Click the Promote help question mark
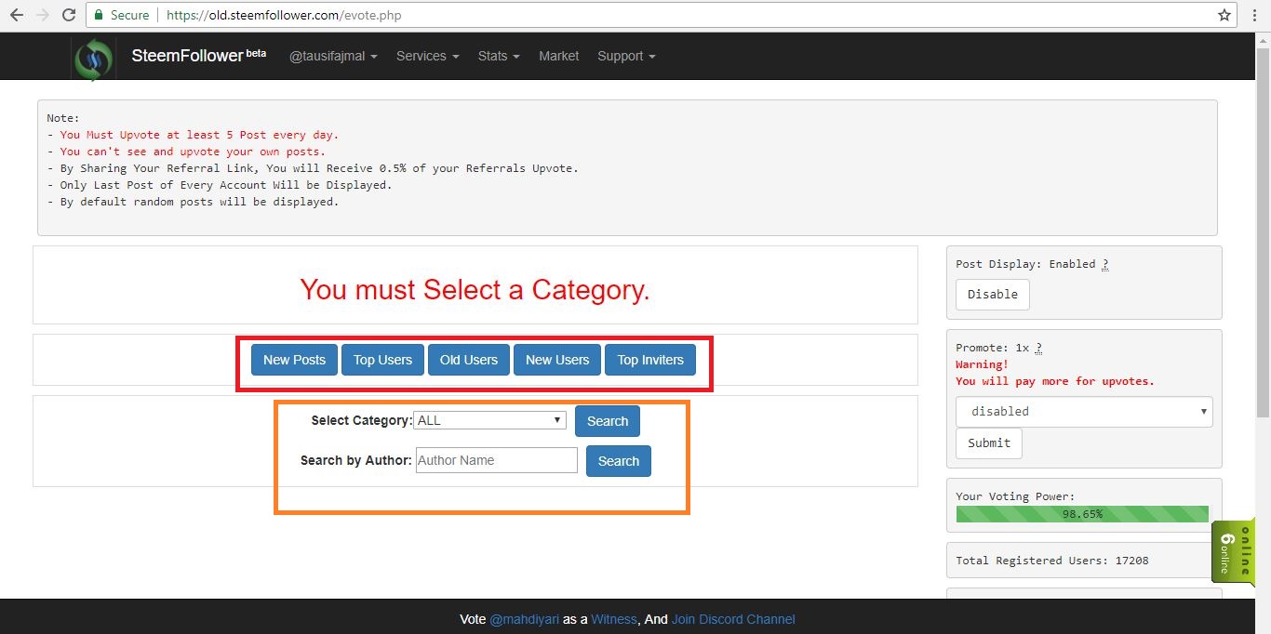Screen dimensions: 1271x634 point(1038,348)
